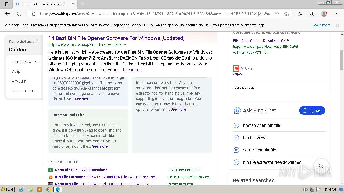Ask Bing Chat can't open bin file
This screenshot has width=344, height=193.
259,150
